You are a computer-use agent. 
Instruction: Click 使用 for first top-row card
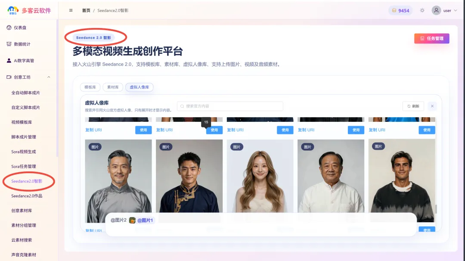143,130
